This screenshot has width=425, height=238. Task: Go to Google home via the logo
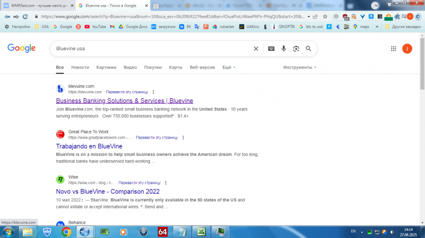click(x=22, y=49)
